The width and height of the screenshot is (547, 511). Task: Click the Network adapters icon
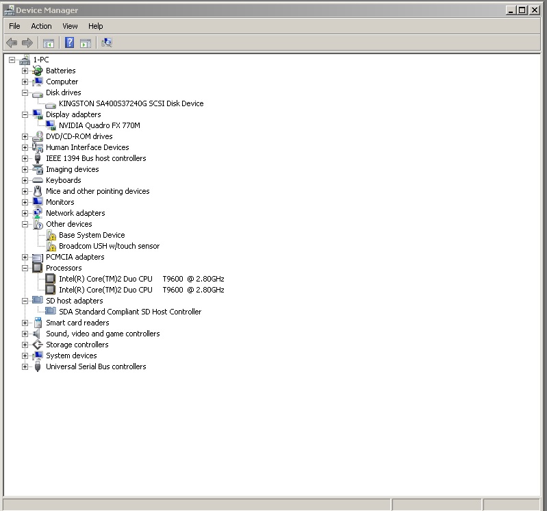(38, 213)
